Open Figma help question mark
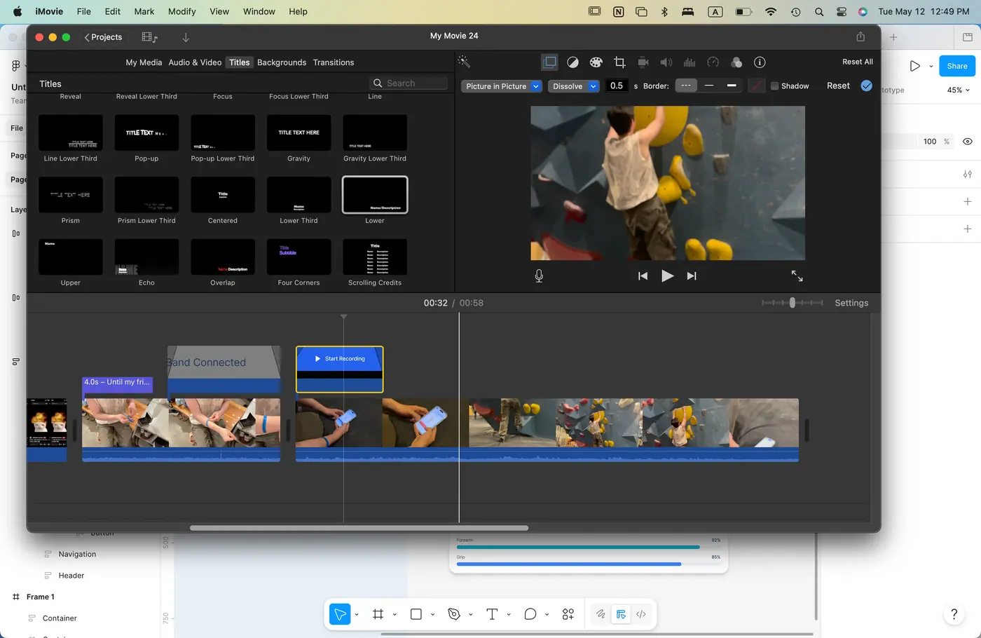The image size is (981, 638). click(954, 614)
